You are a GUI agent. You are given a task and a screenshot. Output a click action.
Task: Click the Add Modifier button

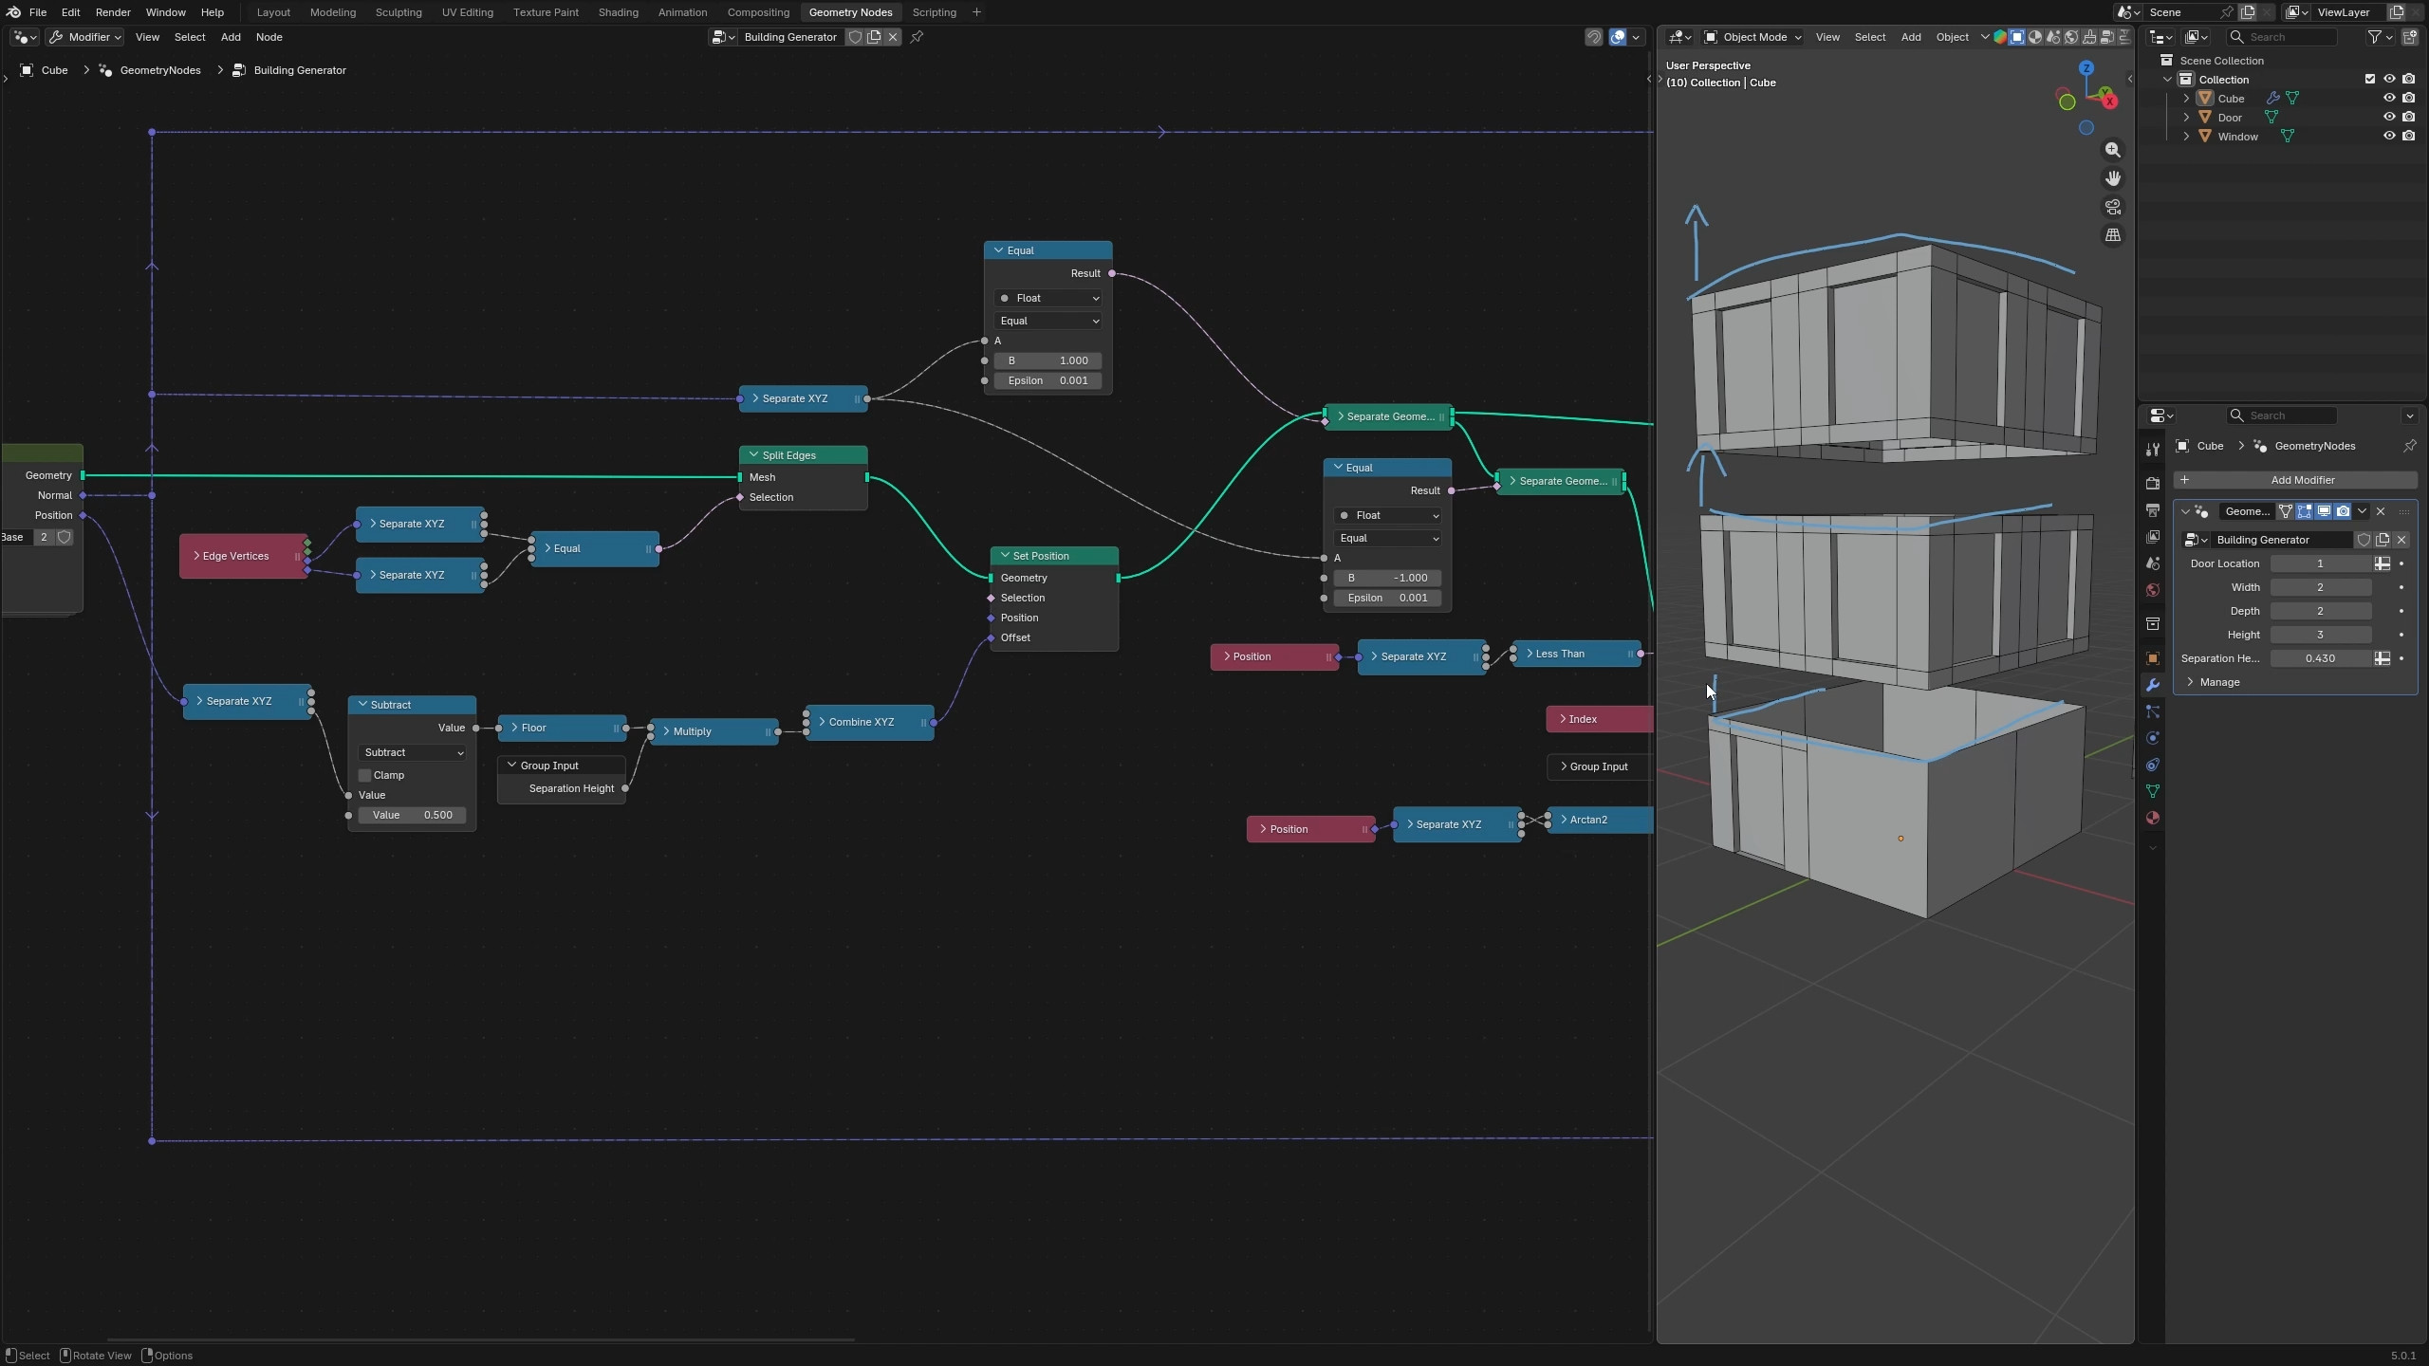click(x=2294, y=480)
